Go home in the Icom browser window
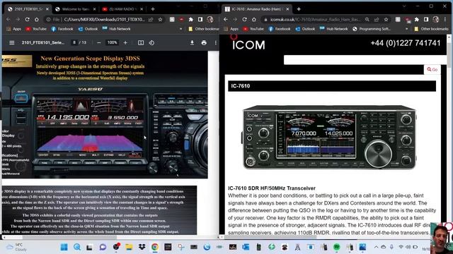Viewport: 453px width, 254px height. tap(253, 19)
